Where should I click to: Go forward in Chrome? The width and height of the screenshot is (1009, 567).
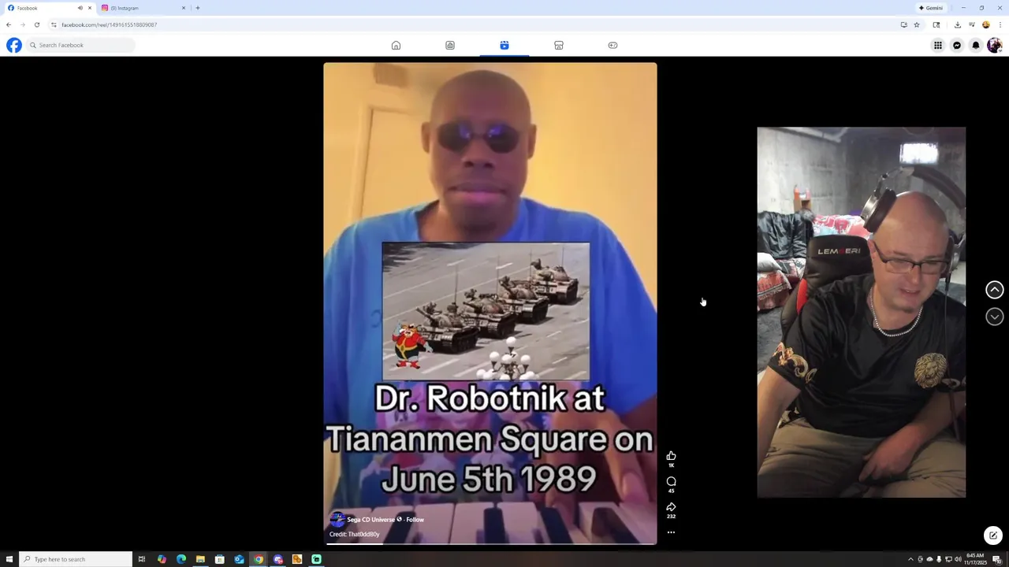(x=22, y=24)
